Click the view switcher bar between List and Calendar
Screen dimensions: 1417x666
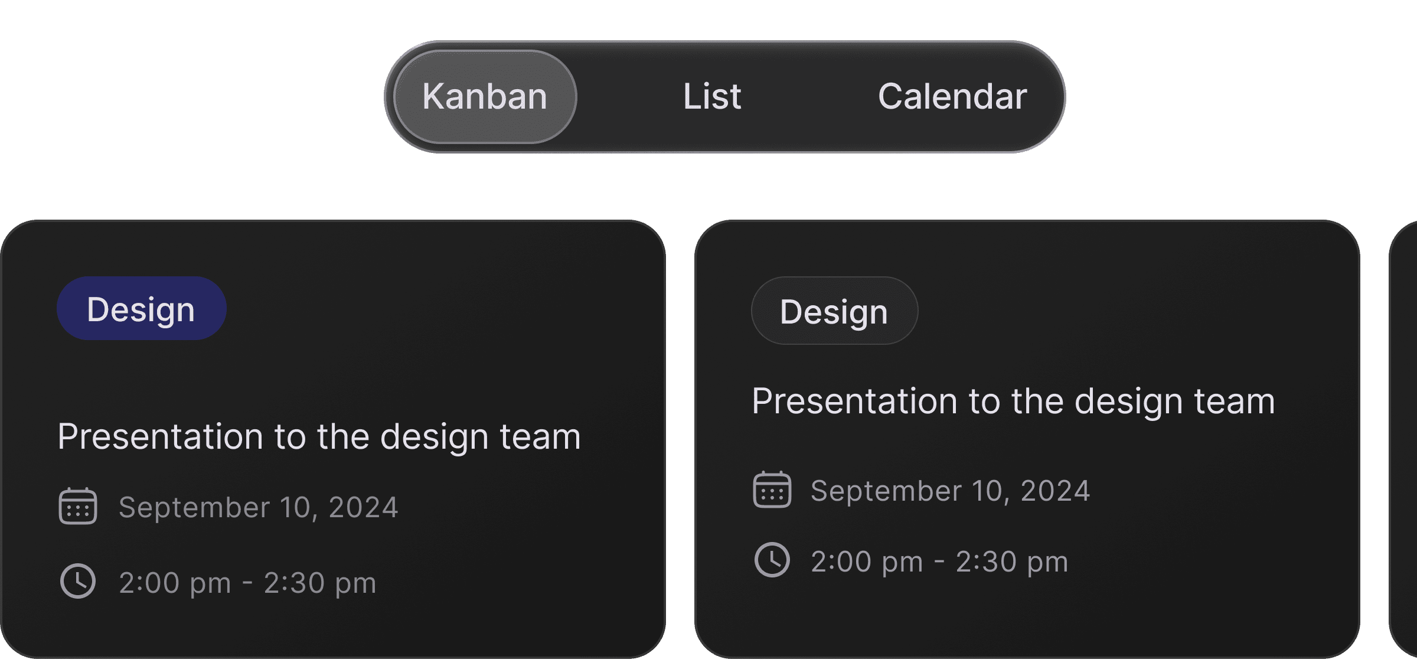click(x=809, y=97)
